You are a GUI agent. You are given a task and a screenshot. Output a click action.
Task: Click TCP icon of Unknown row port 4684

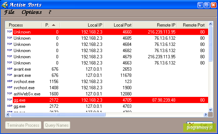10,44
